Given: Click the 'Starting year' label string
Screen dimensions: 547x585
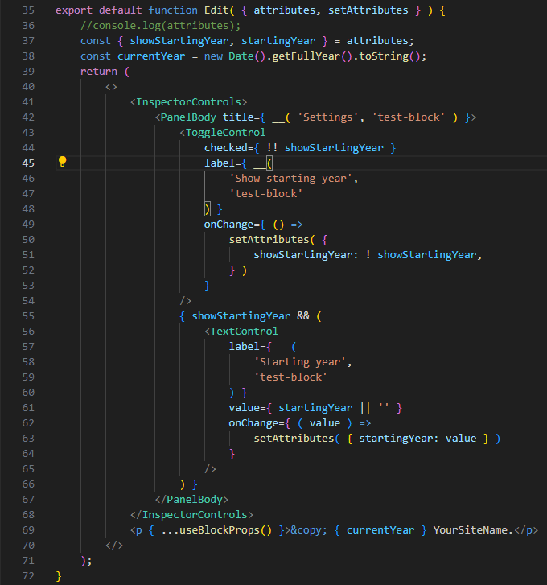Looking at the screenshot, I should (303, 362).
